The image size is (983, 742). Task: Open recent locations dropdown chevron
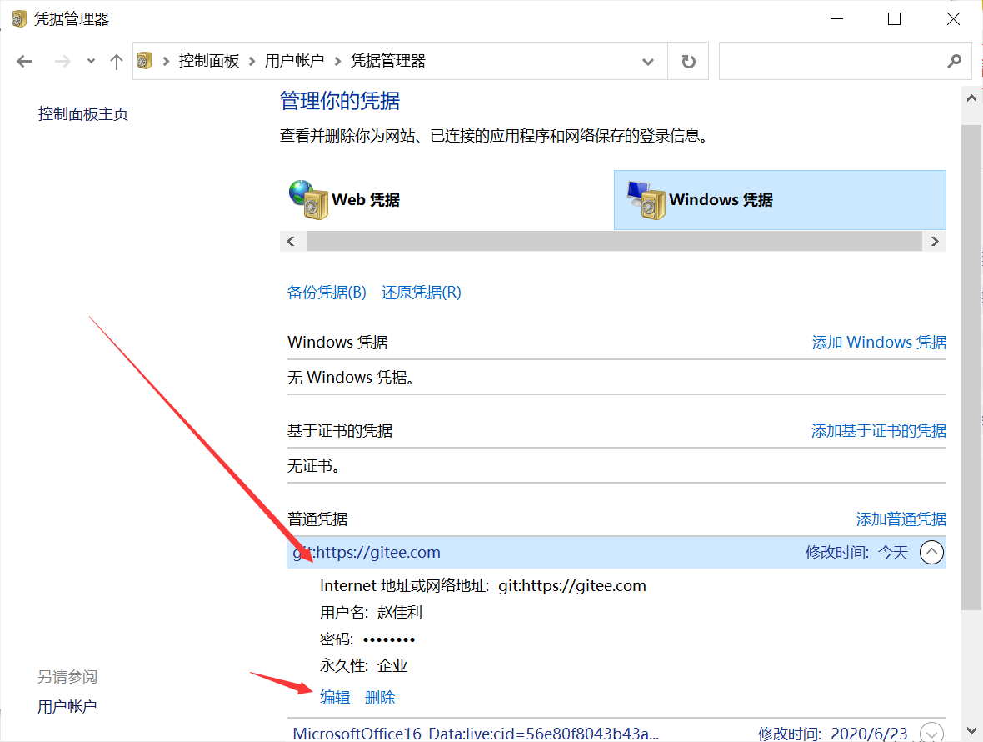tap(91, 61)
